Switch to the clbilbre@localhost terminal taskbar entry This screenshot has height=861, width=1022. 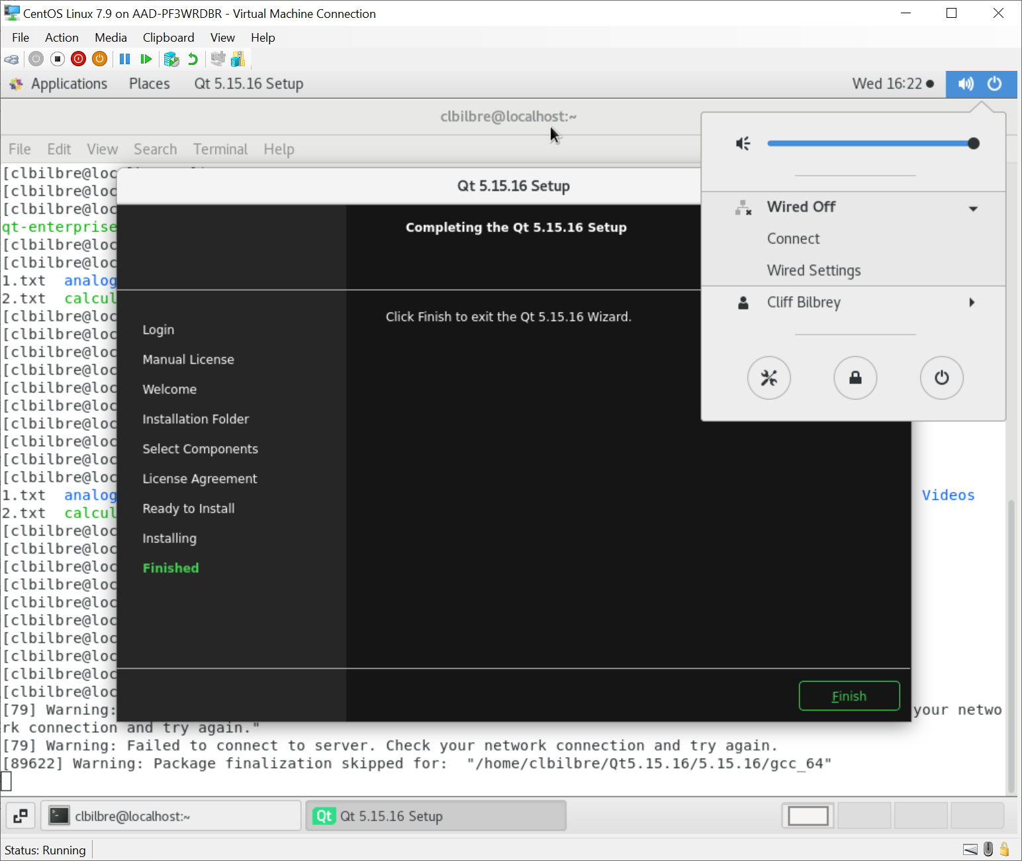click(171, 816)
